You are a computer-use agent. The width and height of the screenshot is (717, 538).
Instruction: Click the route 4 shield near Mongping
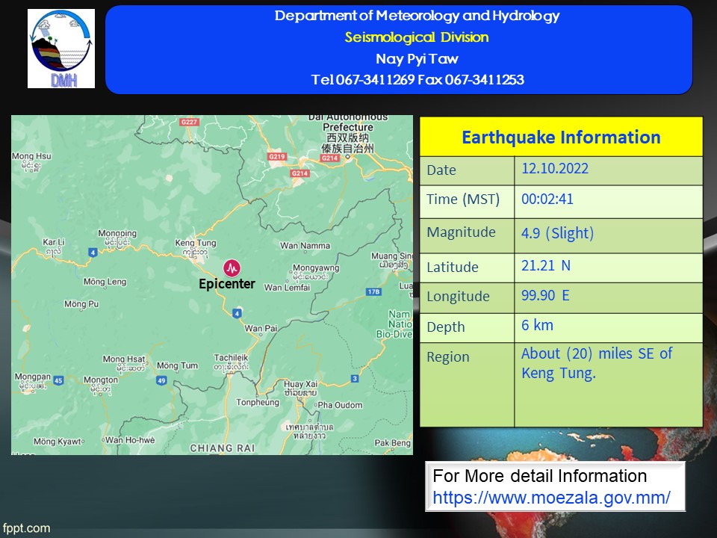pyautogui.click(x=93, y=252)
